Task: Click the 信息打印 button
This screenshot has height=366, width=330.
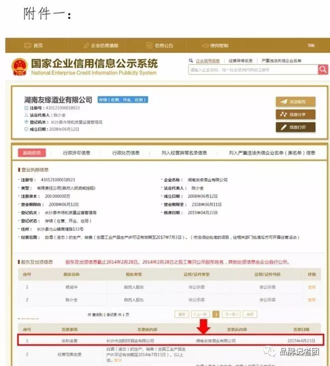Action: pyautogui.click(x=295, y=127)
